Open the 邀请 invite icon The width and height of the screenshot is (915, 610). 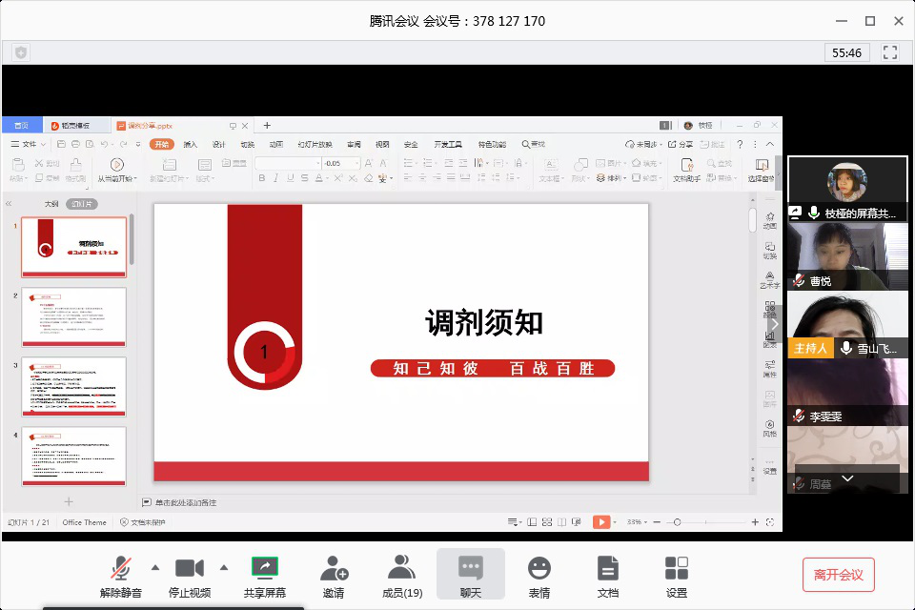(x=334, y=574)
